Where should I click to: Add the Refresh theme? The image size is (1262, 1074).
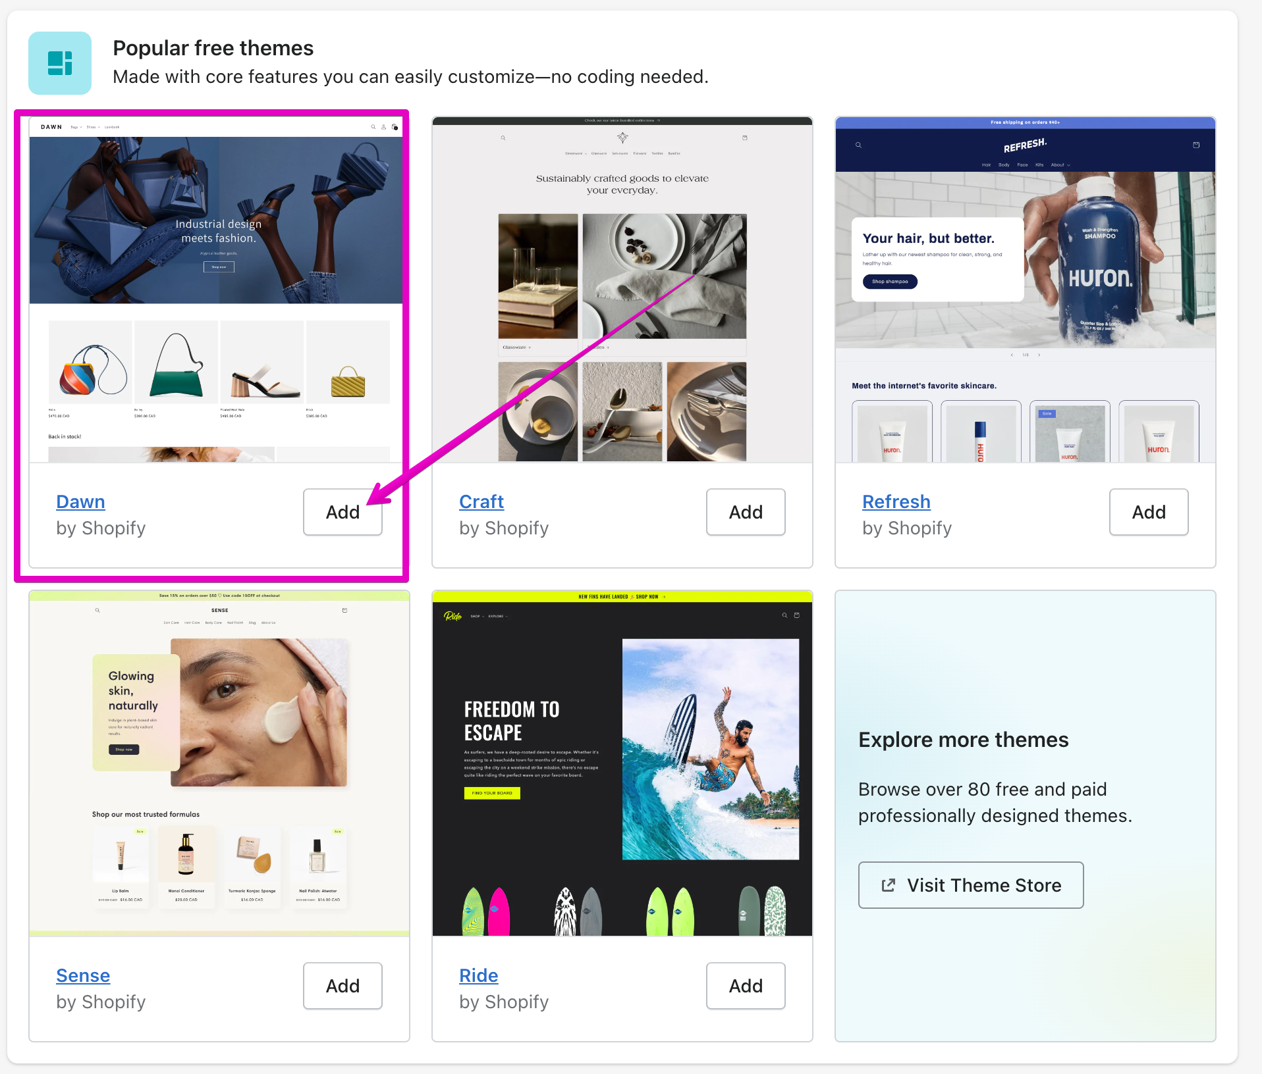tap(1149, 512)
